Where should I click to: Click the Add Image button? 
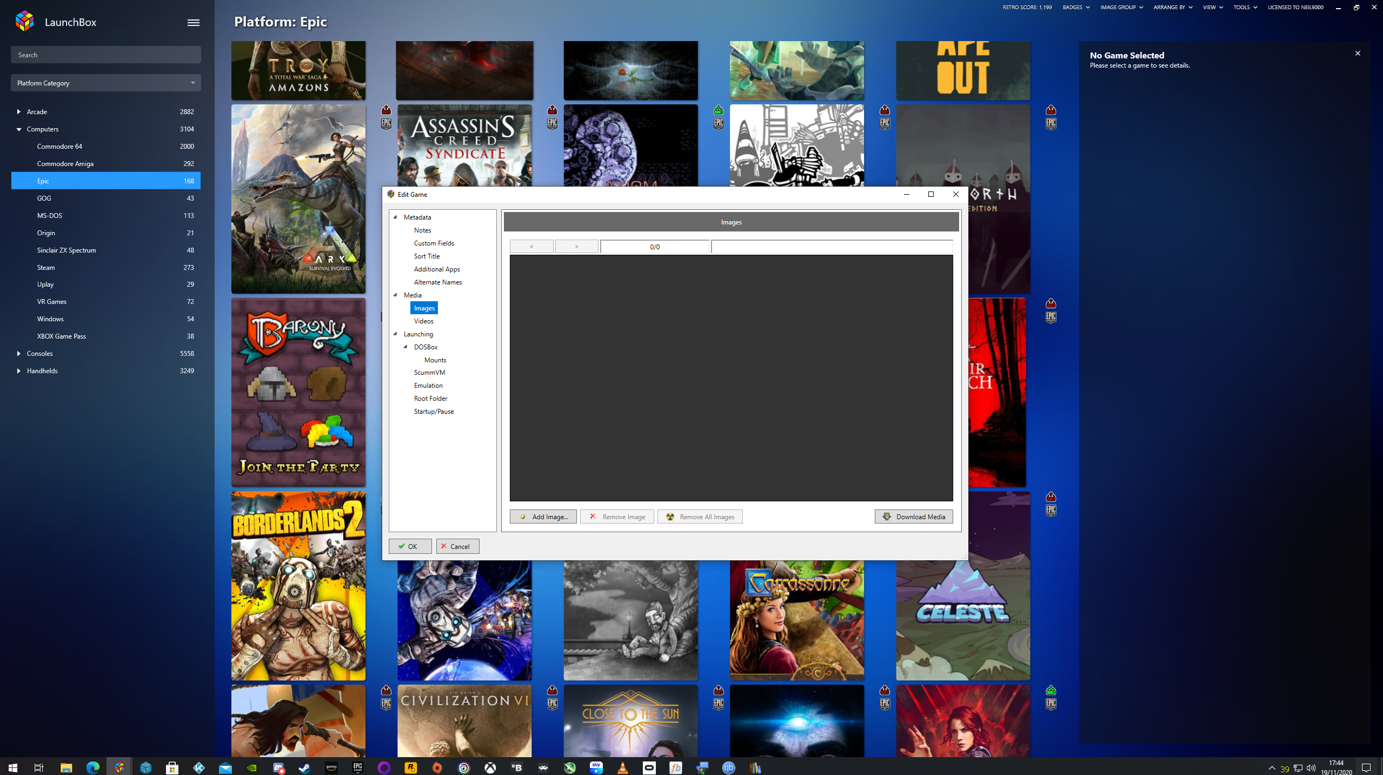[x=543, y=516]
